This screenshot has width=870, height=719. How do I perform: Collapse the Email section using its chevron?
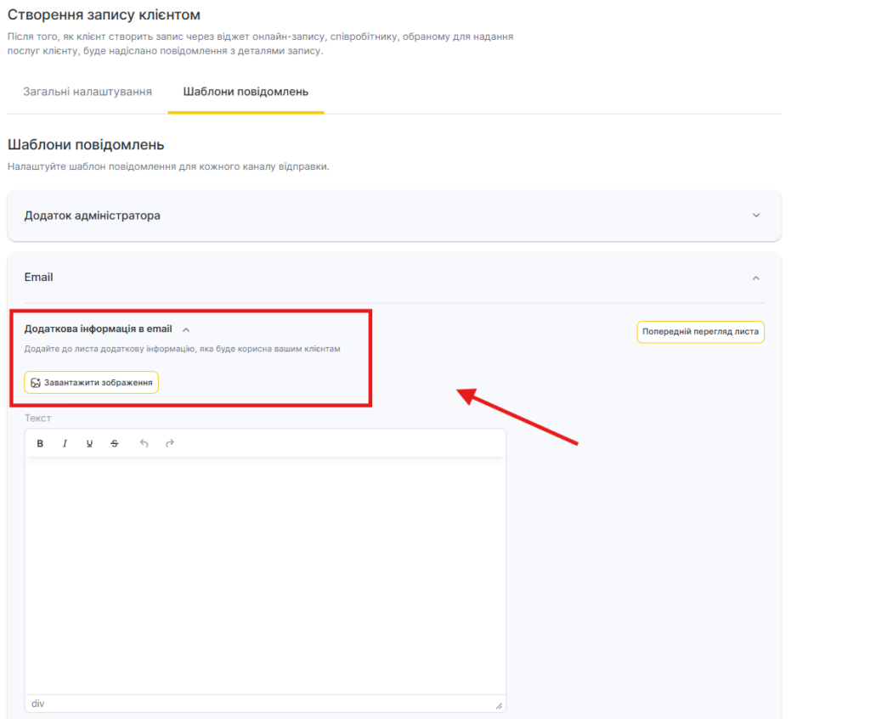(x=756, y=278)
